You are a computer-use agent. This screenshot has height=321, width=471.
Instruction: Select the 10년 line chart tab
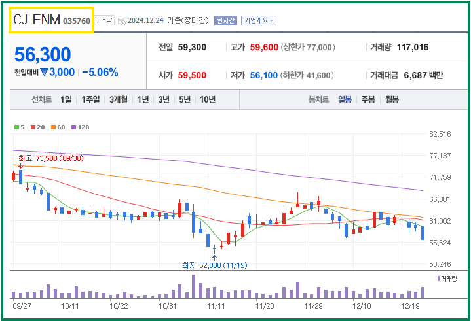208,99
